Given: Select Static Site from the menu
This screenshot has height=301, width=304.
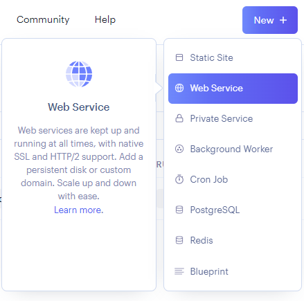Looking at the screenshot, I should (233, 57).
